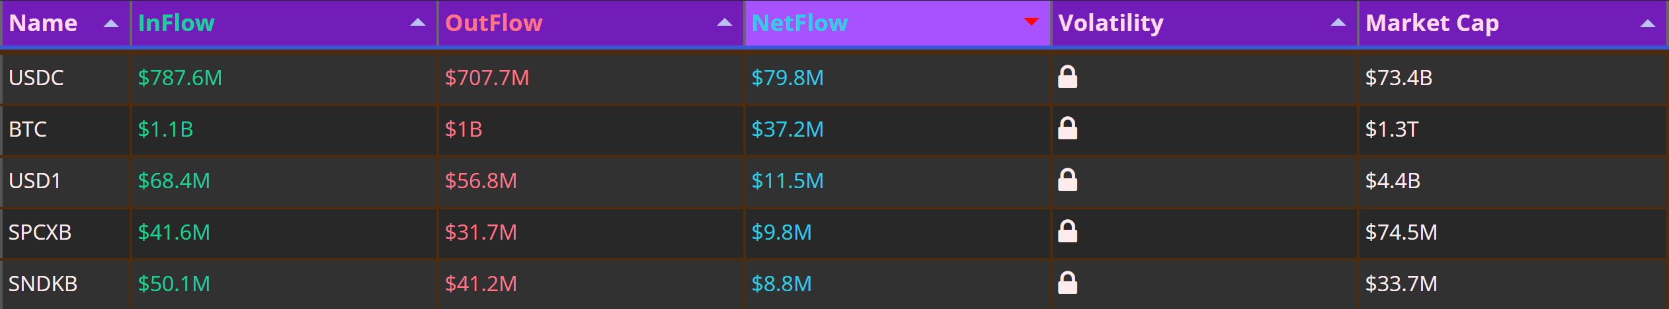Screen dimensions: 1669x309
Task: Click the SPCXB volatility lock icon
Action: coord(1067,231)
